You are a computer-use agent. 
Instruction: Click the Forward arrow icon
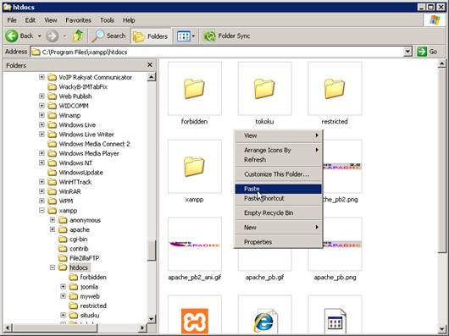(x=52, y=36)
